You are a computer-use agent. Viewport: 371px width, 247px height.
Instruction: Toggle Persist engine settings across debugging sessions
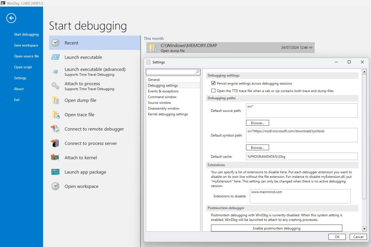tap(213, 83)
